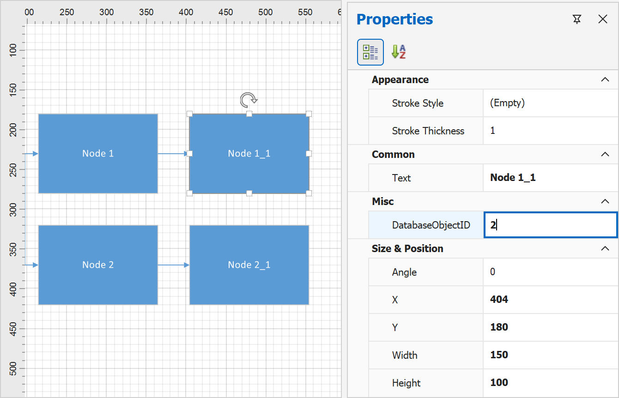
Task: Select the Stroke Style property label
Action: pyautogui.click(x=418, y=103)
